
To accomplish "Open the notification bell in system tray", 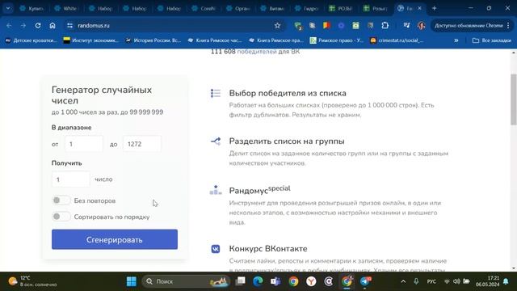I will pyautogui.click(x=506, y=281).
